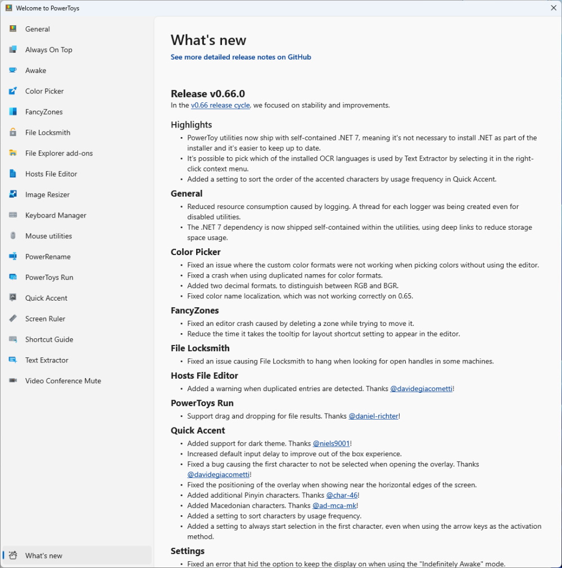
Task: Click the Mouse utilities mouse icon
Action: 13,235
